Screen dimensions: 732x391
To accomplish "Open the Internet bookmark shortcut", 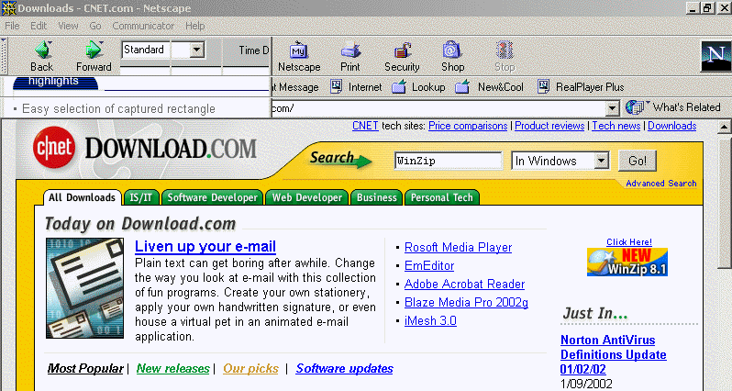I will (357, 87).
